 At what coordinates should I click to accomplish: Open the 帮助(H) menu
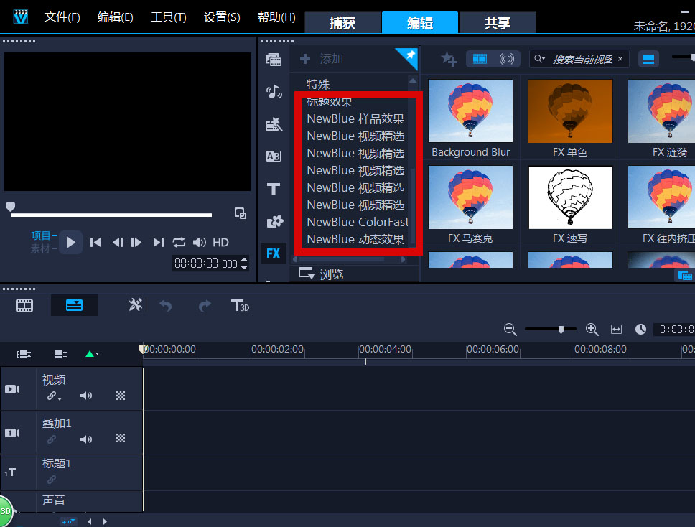pos(276,17)
